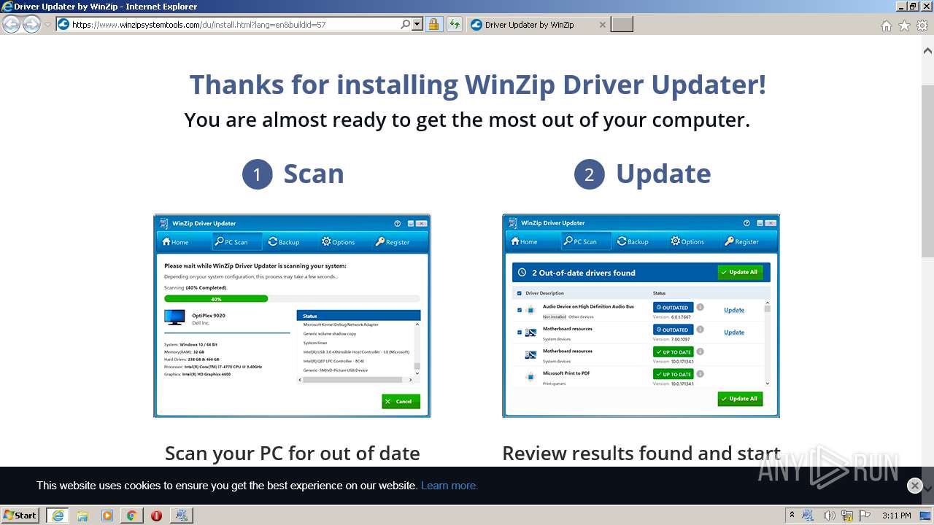Click the 3:11 PM system clock

pyautogui.click(x=897, y=515)
